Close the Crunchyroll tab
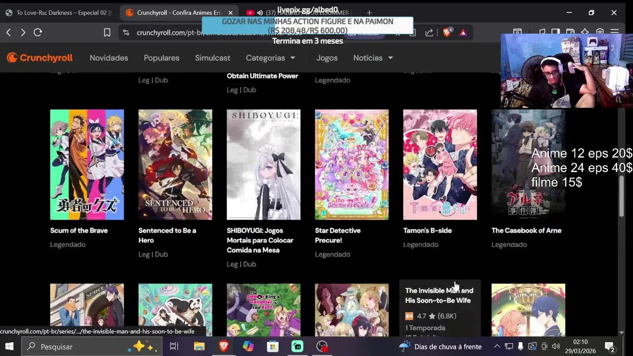The height and width of the screenshot is (356, 633). [x=230, y=13]
